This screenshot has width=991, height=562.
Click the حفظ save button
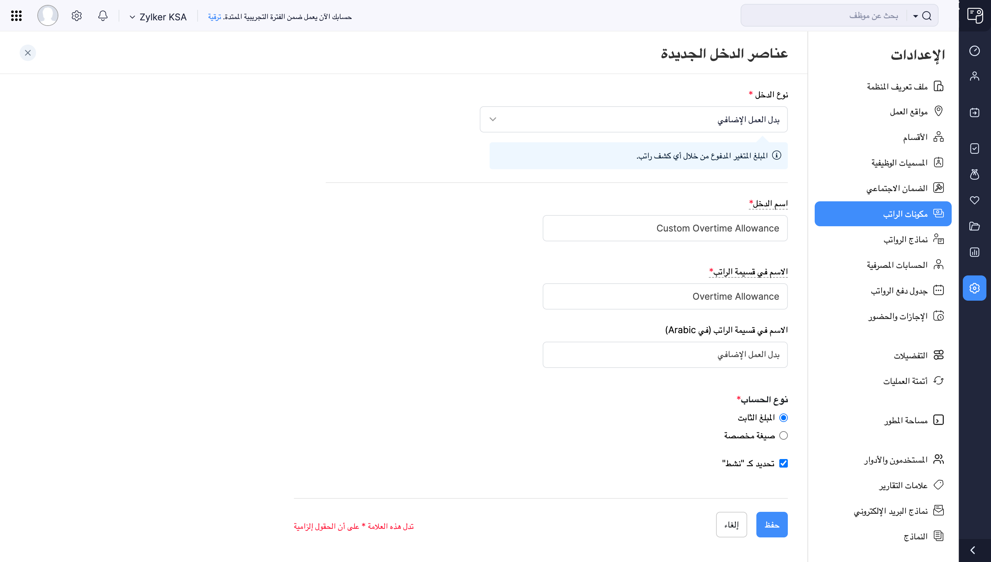(x=771, y=525)
